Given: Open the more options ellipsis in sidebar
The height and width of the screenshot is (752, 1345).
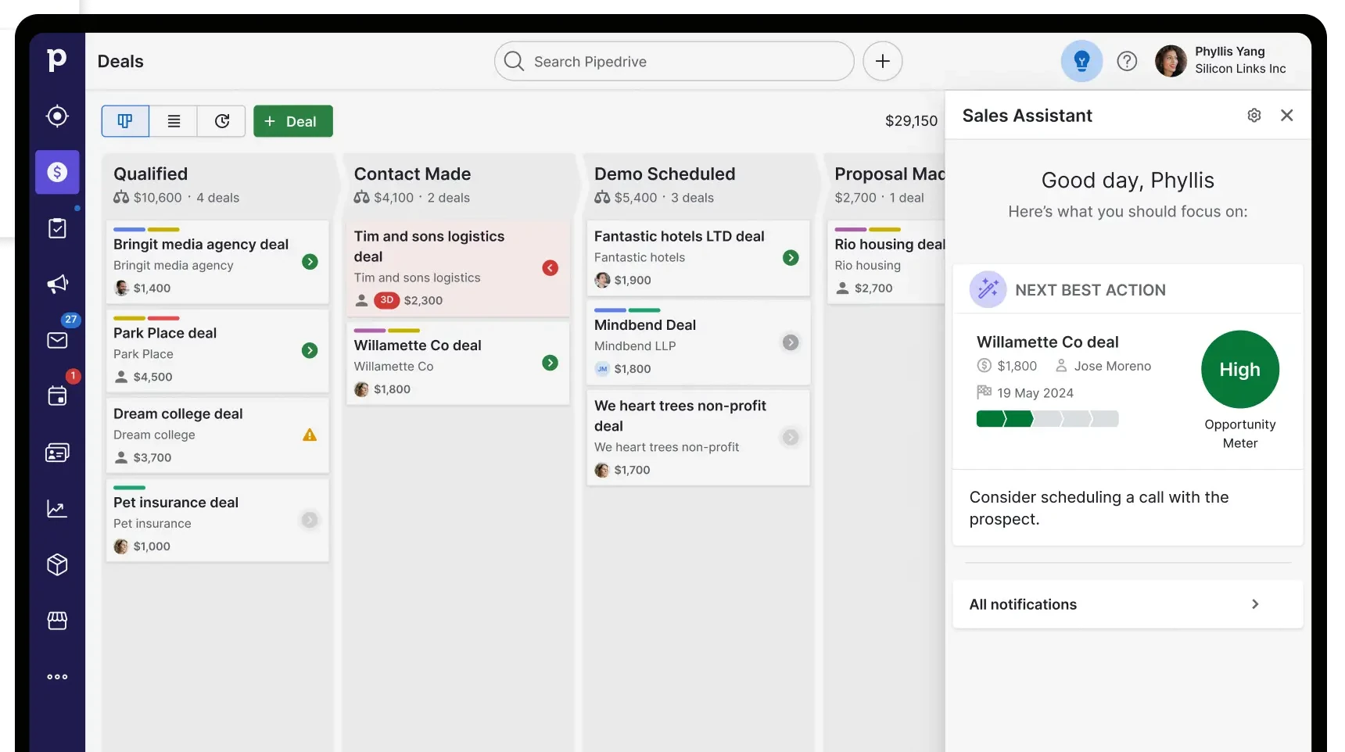Looking at the screenshot, I should pyautogui.click(x=57, y=677).
